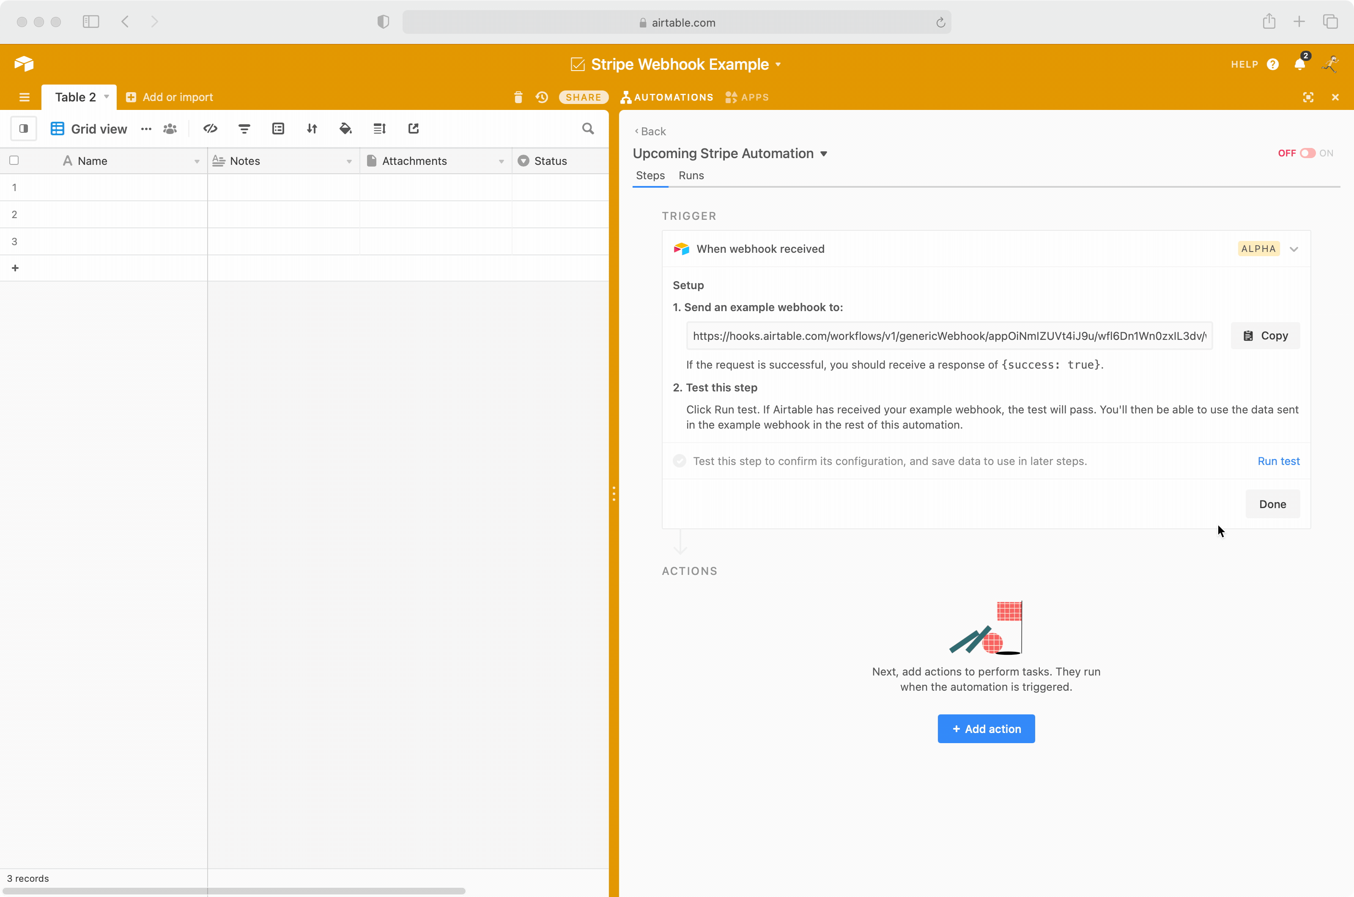
Task: Expand the Upcoming Stripe Automation name dropdown
Action: [824, 154]
